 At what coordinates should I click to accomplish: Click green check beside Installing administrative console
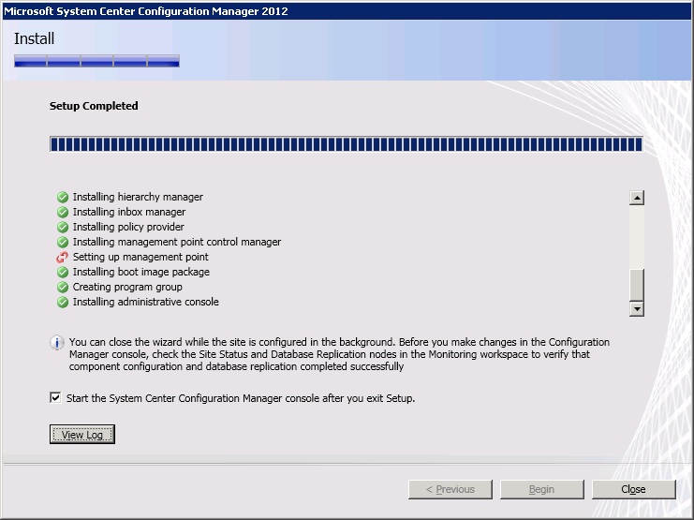pos(63,302)
